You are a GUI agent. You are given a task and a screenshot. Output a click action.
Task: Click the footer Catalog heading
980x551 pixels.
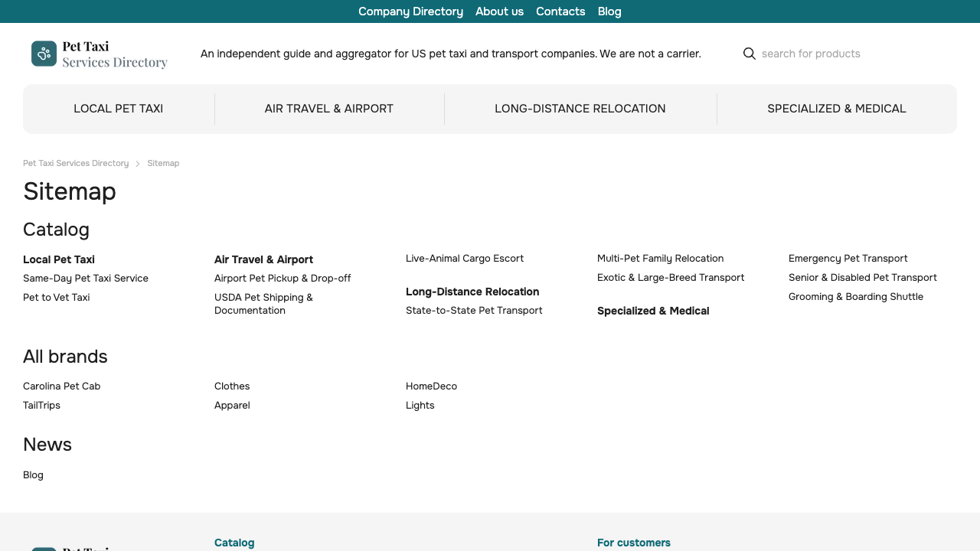point(234,543)
